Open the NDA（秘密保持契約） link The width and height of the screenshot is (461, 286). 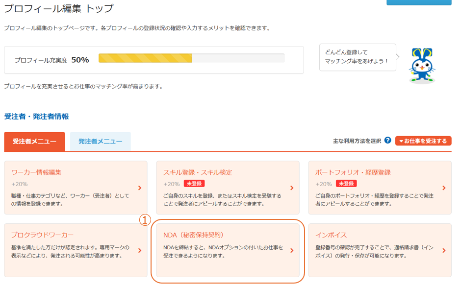[x=193, y=235]
